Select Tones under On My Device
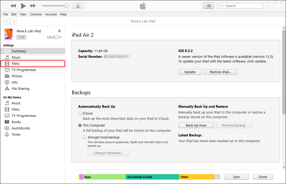 [33, 134]
